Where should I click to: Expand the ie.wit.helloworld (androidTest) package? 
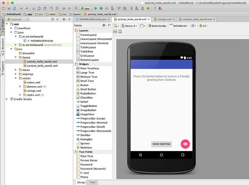(x=16, y=45)
